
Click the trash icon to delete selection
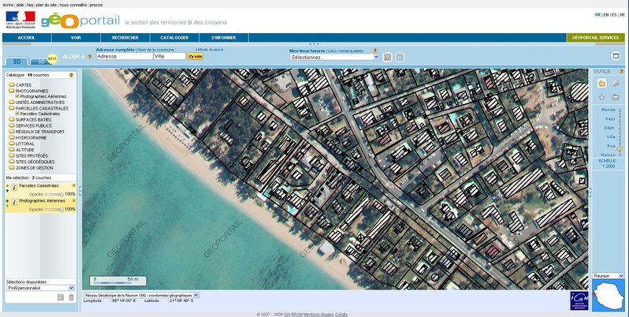71,296
